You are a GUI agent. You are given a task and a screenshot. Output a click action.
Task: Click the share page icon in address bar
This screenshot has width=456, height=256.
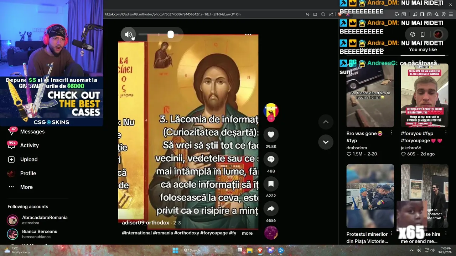click(x=331, y=14)
